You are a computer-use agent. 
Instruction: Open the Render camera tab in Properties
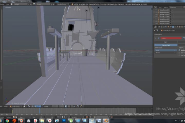[159, 27]
